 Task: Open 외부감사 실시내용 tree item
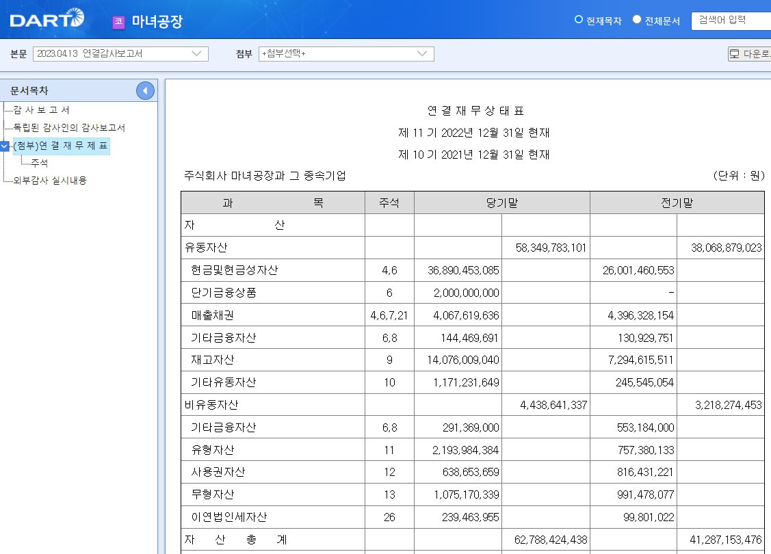tap(50, 181)
